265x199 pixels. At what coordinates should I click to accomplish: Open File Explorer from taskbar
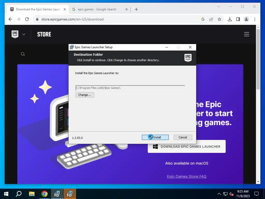coord(32,194)
